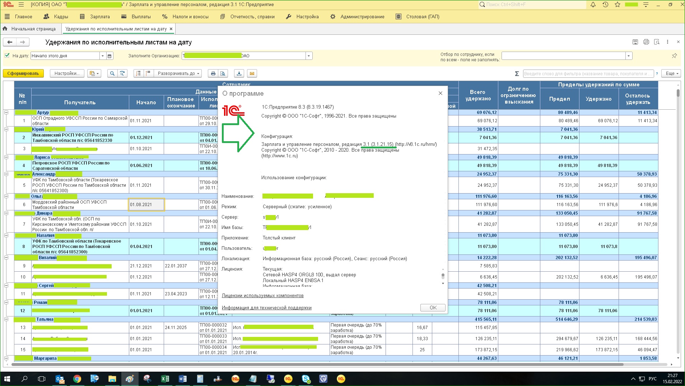Open the main 1C menu hamburger icon
685x386 pixels.
tap(21, 5)
